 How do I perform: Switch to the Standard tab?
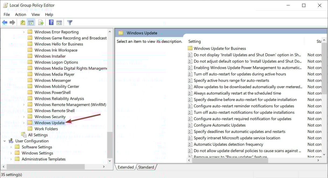point(146,167)
